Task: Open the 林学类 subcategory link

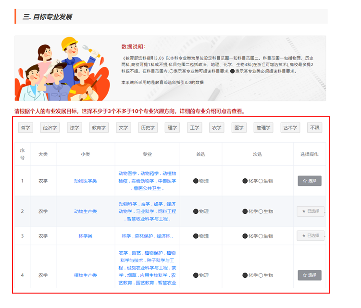Action: point(86,236)
